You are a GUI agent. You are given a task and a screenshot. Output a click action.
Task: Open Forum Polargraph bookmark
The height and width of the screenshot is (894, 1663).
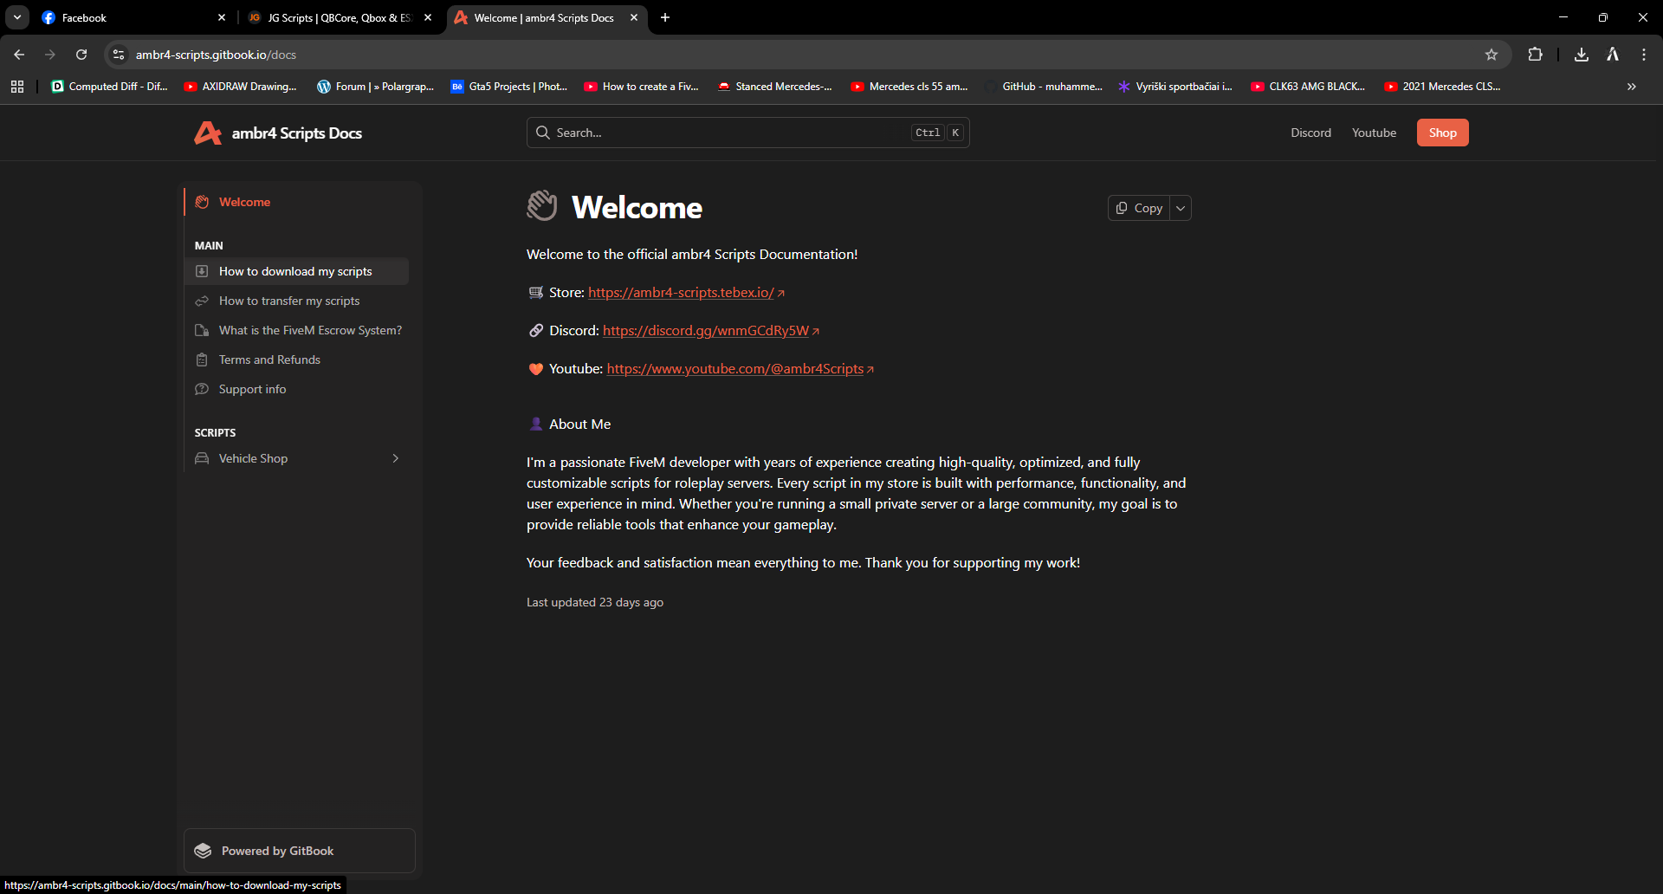pyautogui.click(x=375, y=87)
